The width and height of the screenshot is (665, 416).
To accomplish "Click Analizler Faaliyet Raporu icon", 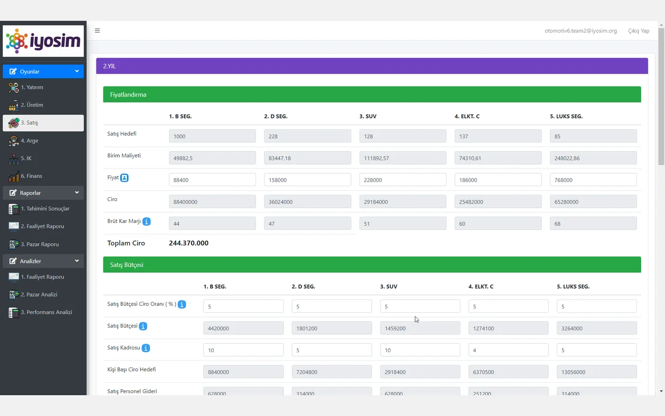I will point(14,277).
